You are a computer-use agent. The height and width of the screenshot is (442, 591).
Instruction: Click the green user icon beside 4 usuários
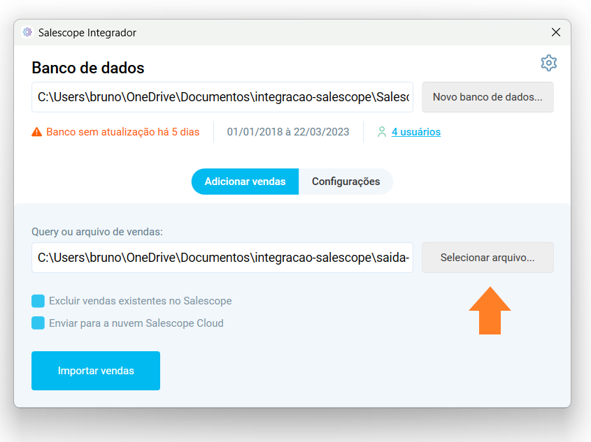[x=382, y=132]
